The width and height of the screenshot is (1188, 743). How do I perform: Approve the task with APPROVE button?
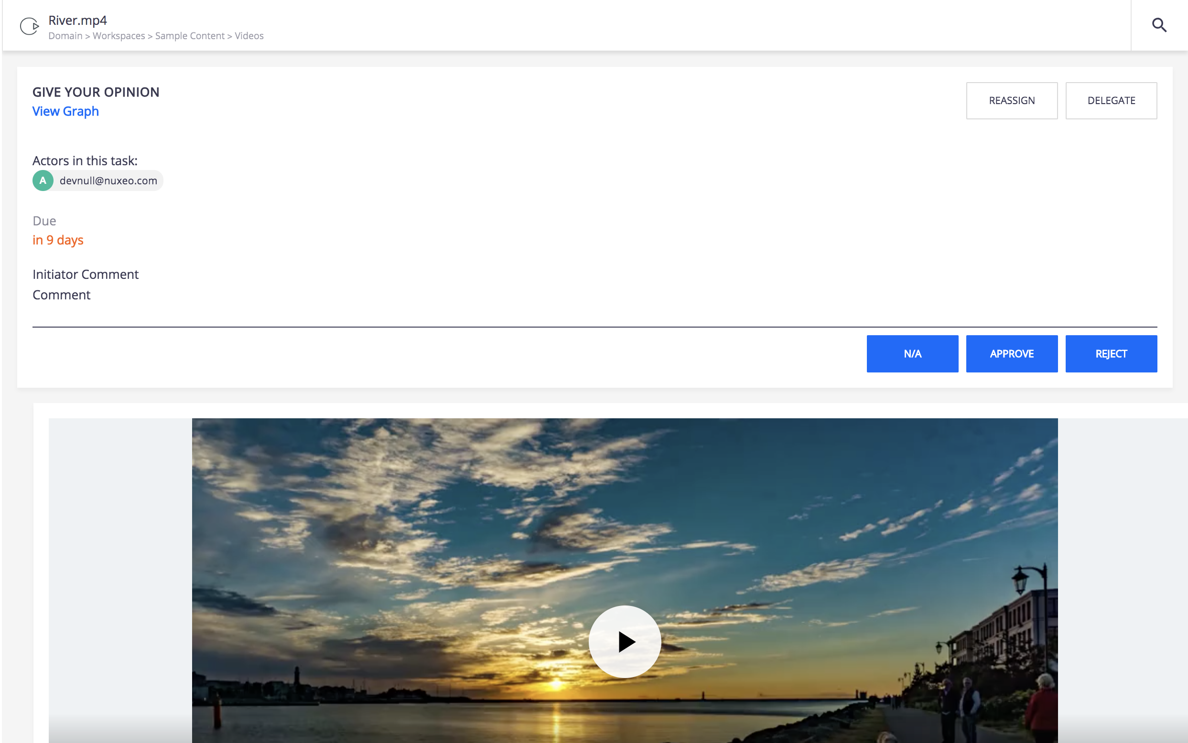pos(1012,354)
